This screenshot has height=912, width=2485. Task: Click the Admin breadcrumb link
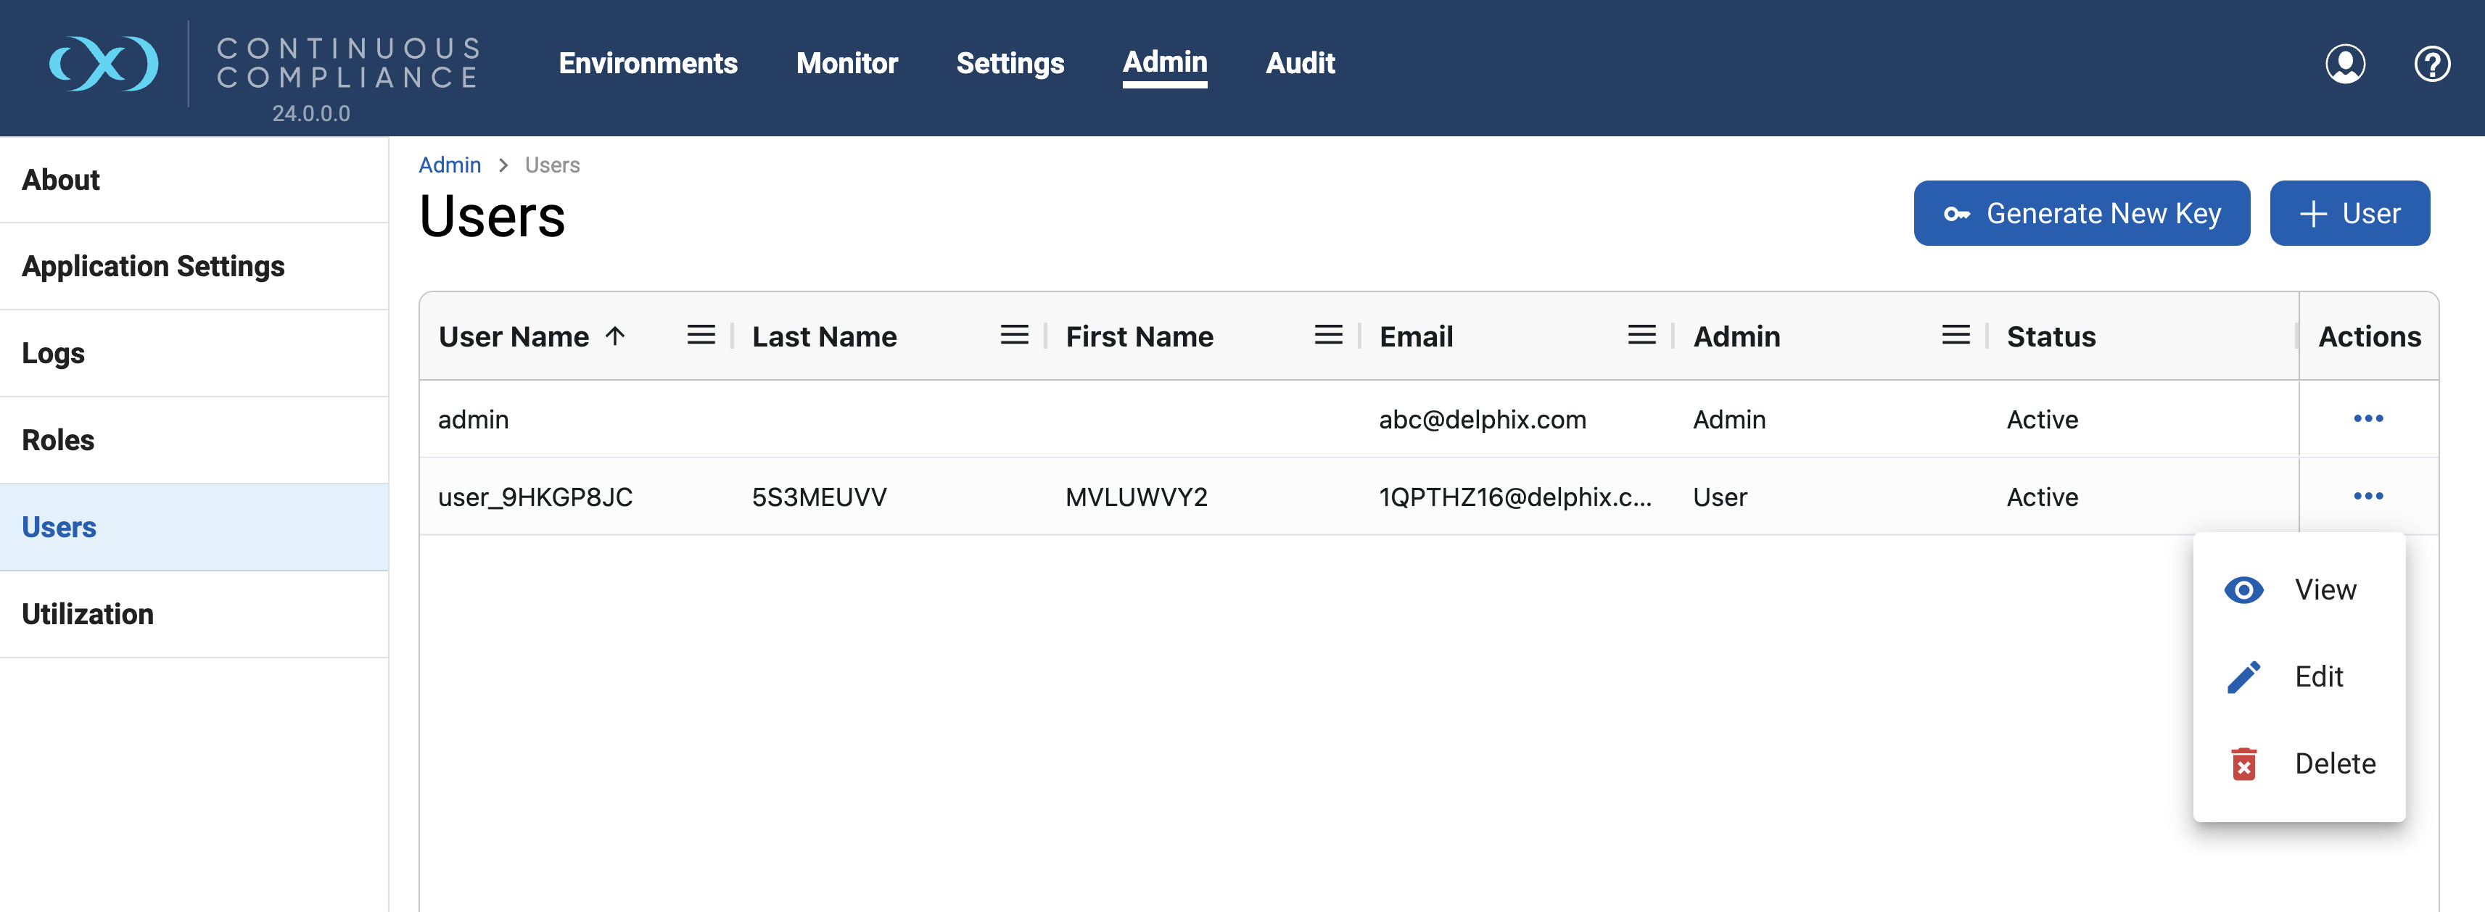point(450,165)
